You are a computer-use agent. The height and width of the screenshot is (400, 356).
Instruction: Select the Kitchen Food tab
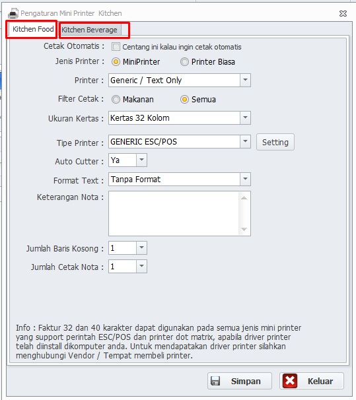click(x=33, y=29)
